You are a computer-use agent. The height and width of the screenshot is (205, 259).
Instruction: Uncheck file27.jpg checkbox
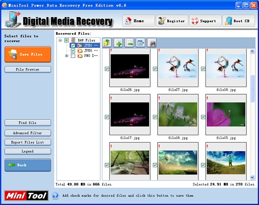(x=155, y=69)
